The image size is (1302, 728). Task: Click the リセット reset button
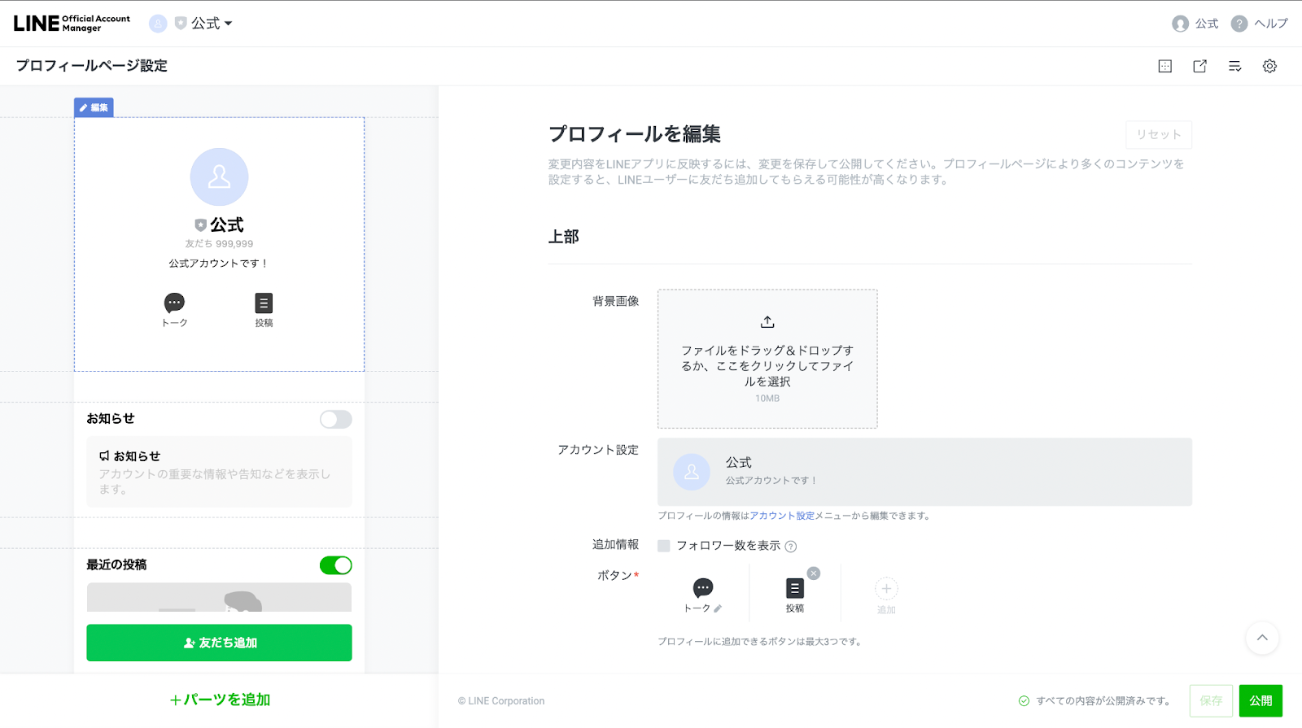click(x=1159, y=135)
